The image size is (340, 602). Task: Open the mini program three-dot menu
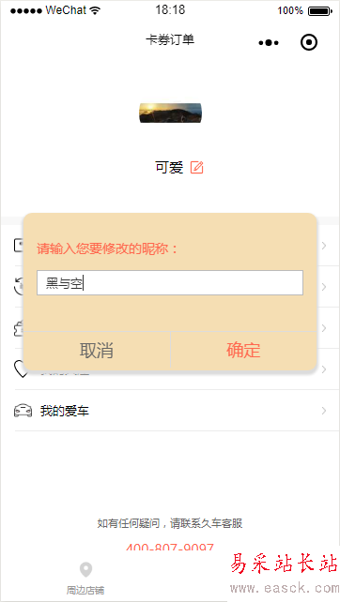tap(269, 42)
